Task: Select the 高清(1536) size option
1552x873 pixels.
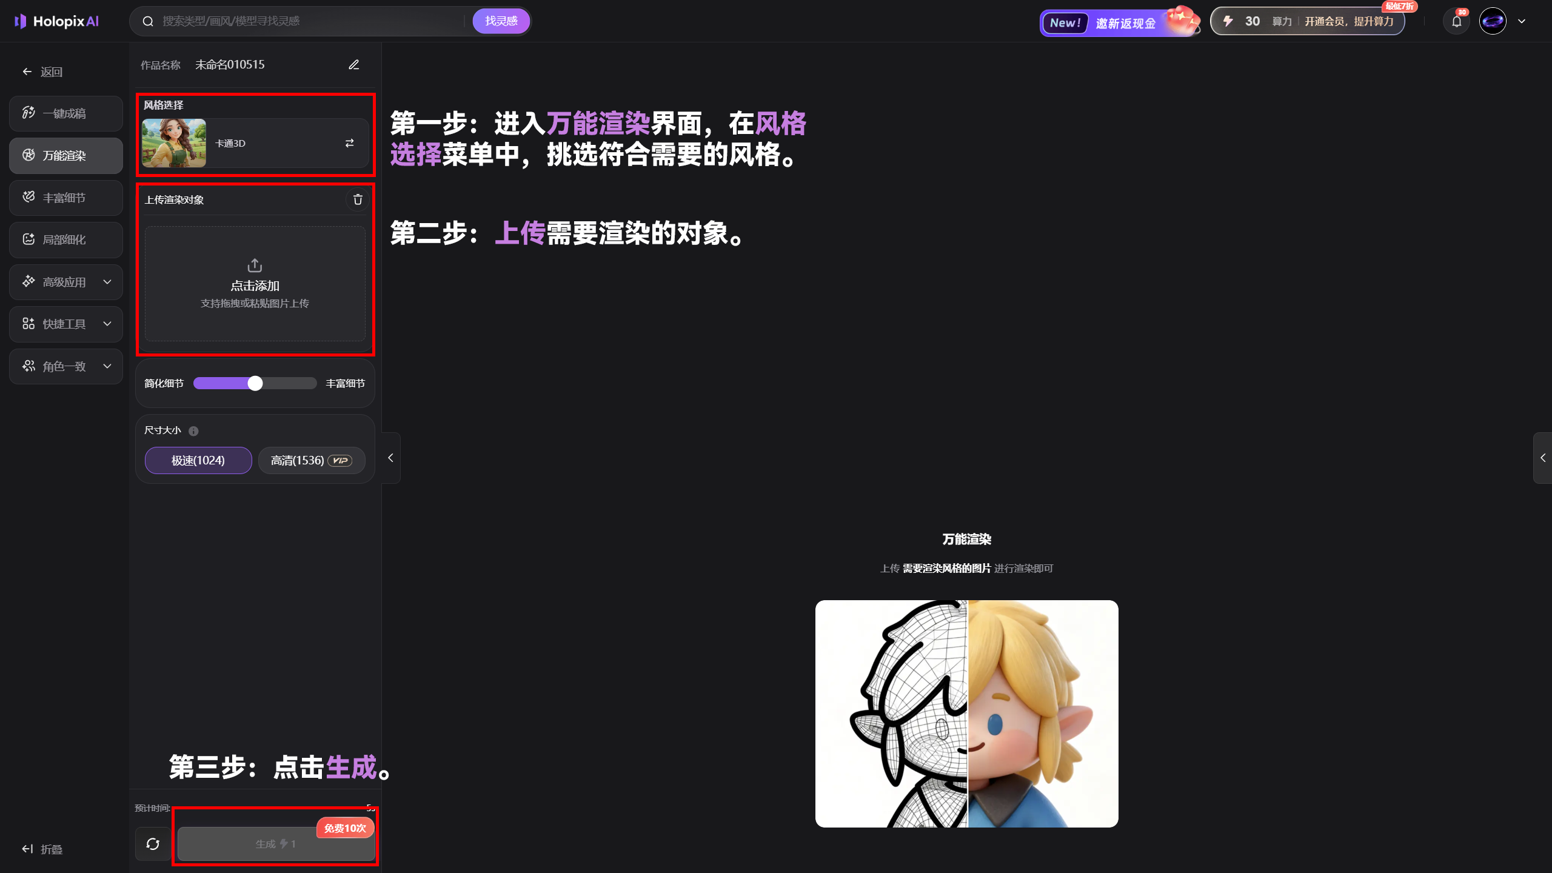Action: [x=310, y=460]
